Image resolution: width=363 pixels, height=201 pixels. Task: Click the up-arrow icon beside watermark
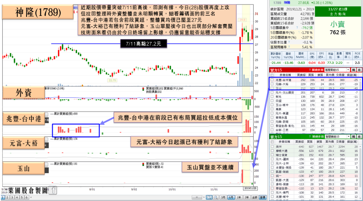(x=53, y=190)
